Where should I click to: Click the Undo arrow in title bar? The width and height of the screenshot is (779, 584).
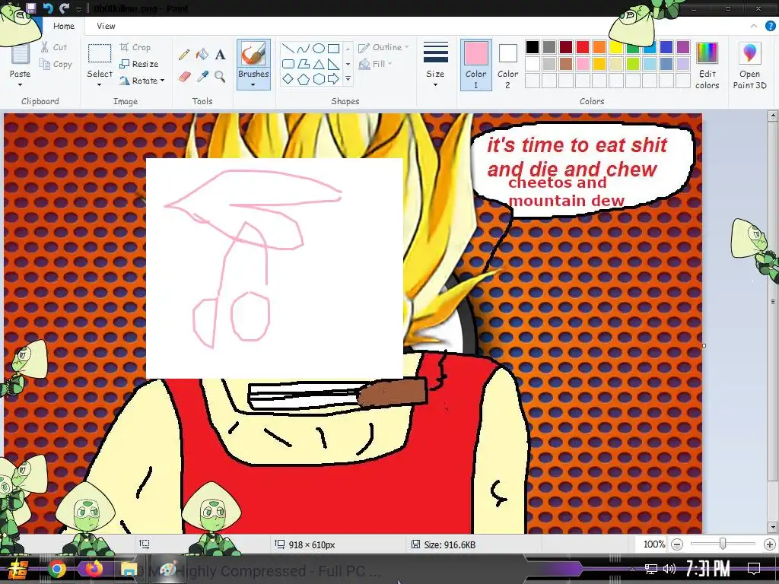(48, 8)
